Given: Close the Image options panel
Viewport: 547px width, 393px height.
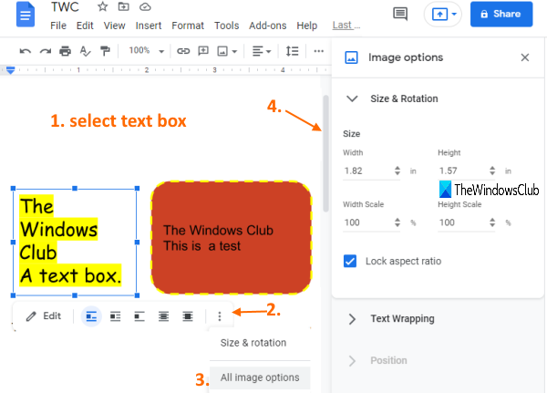Looking at the screenshot, I should click(x=525, y=57).
